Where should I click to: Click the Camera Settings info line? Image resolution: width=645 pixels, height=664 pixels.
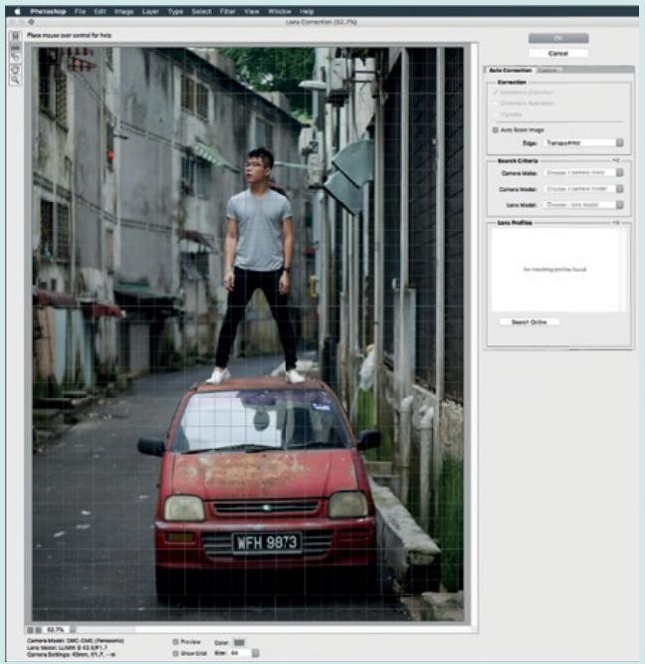pos(71,654)
